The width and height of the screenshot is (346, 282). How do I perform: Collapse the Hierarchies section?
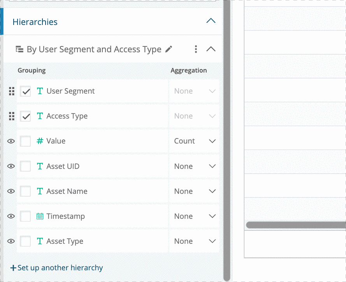(211, 21)
